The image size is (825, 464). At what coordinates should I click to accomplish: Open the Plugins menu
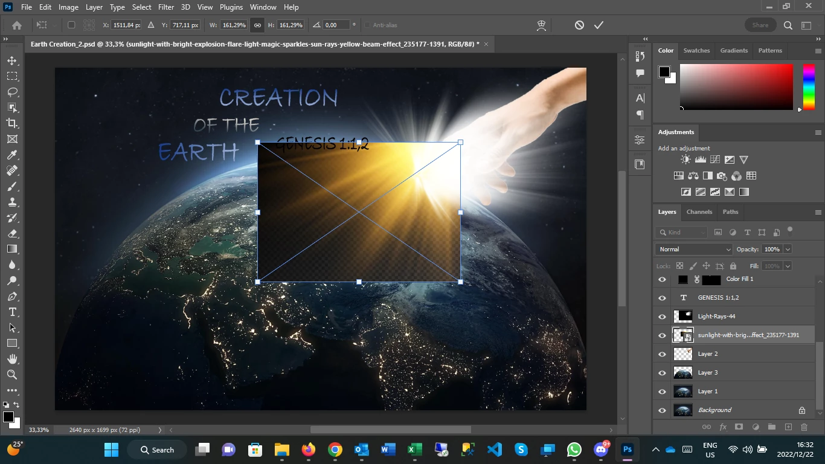[231, 7]
